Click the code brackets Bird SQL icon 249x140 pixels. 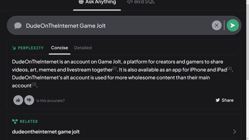tap(130, 2)
